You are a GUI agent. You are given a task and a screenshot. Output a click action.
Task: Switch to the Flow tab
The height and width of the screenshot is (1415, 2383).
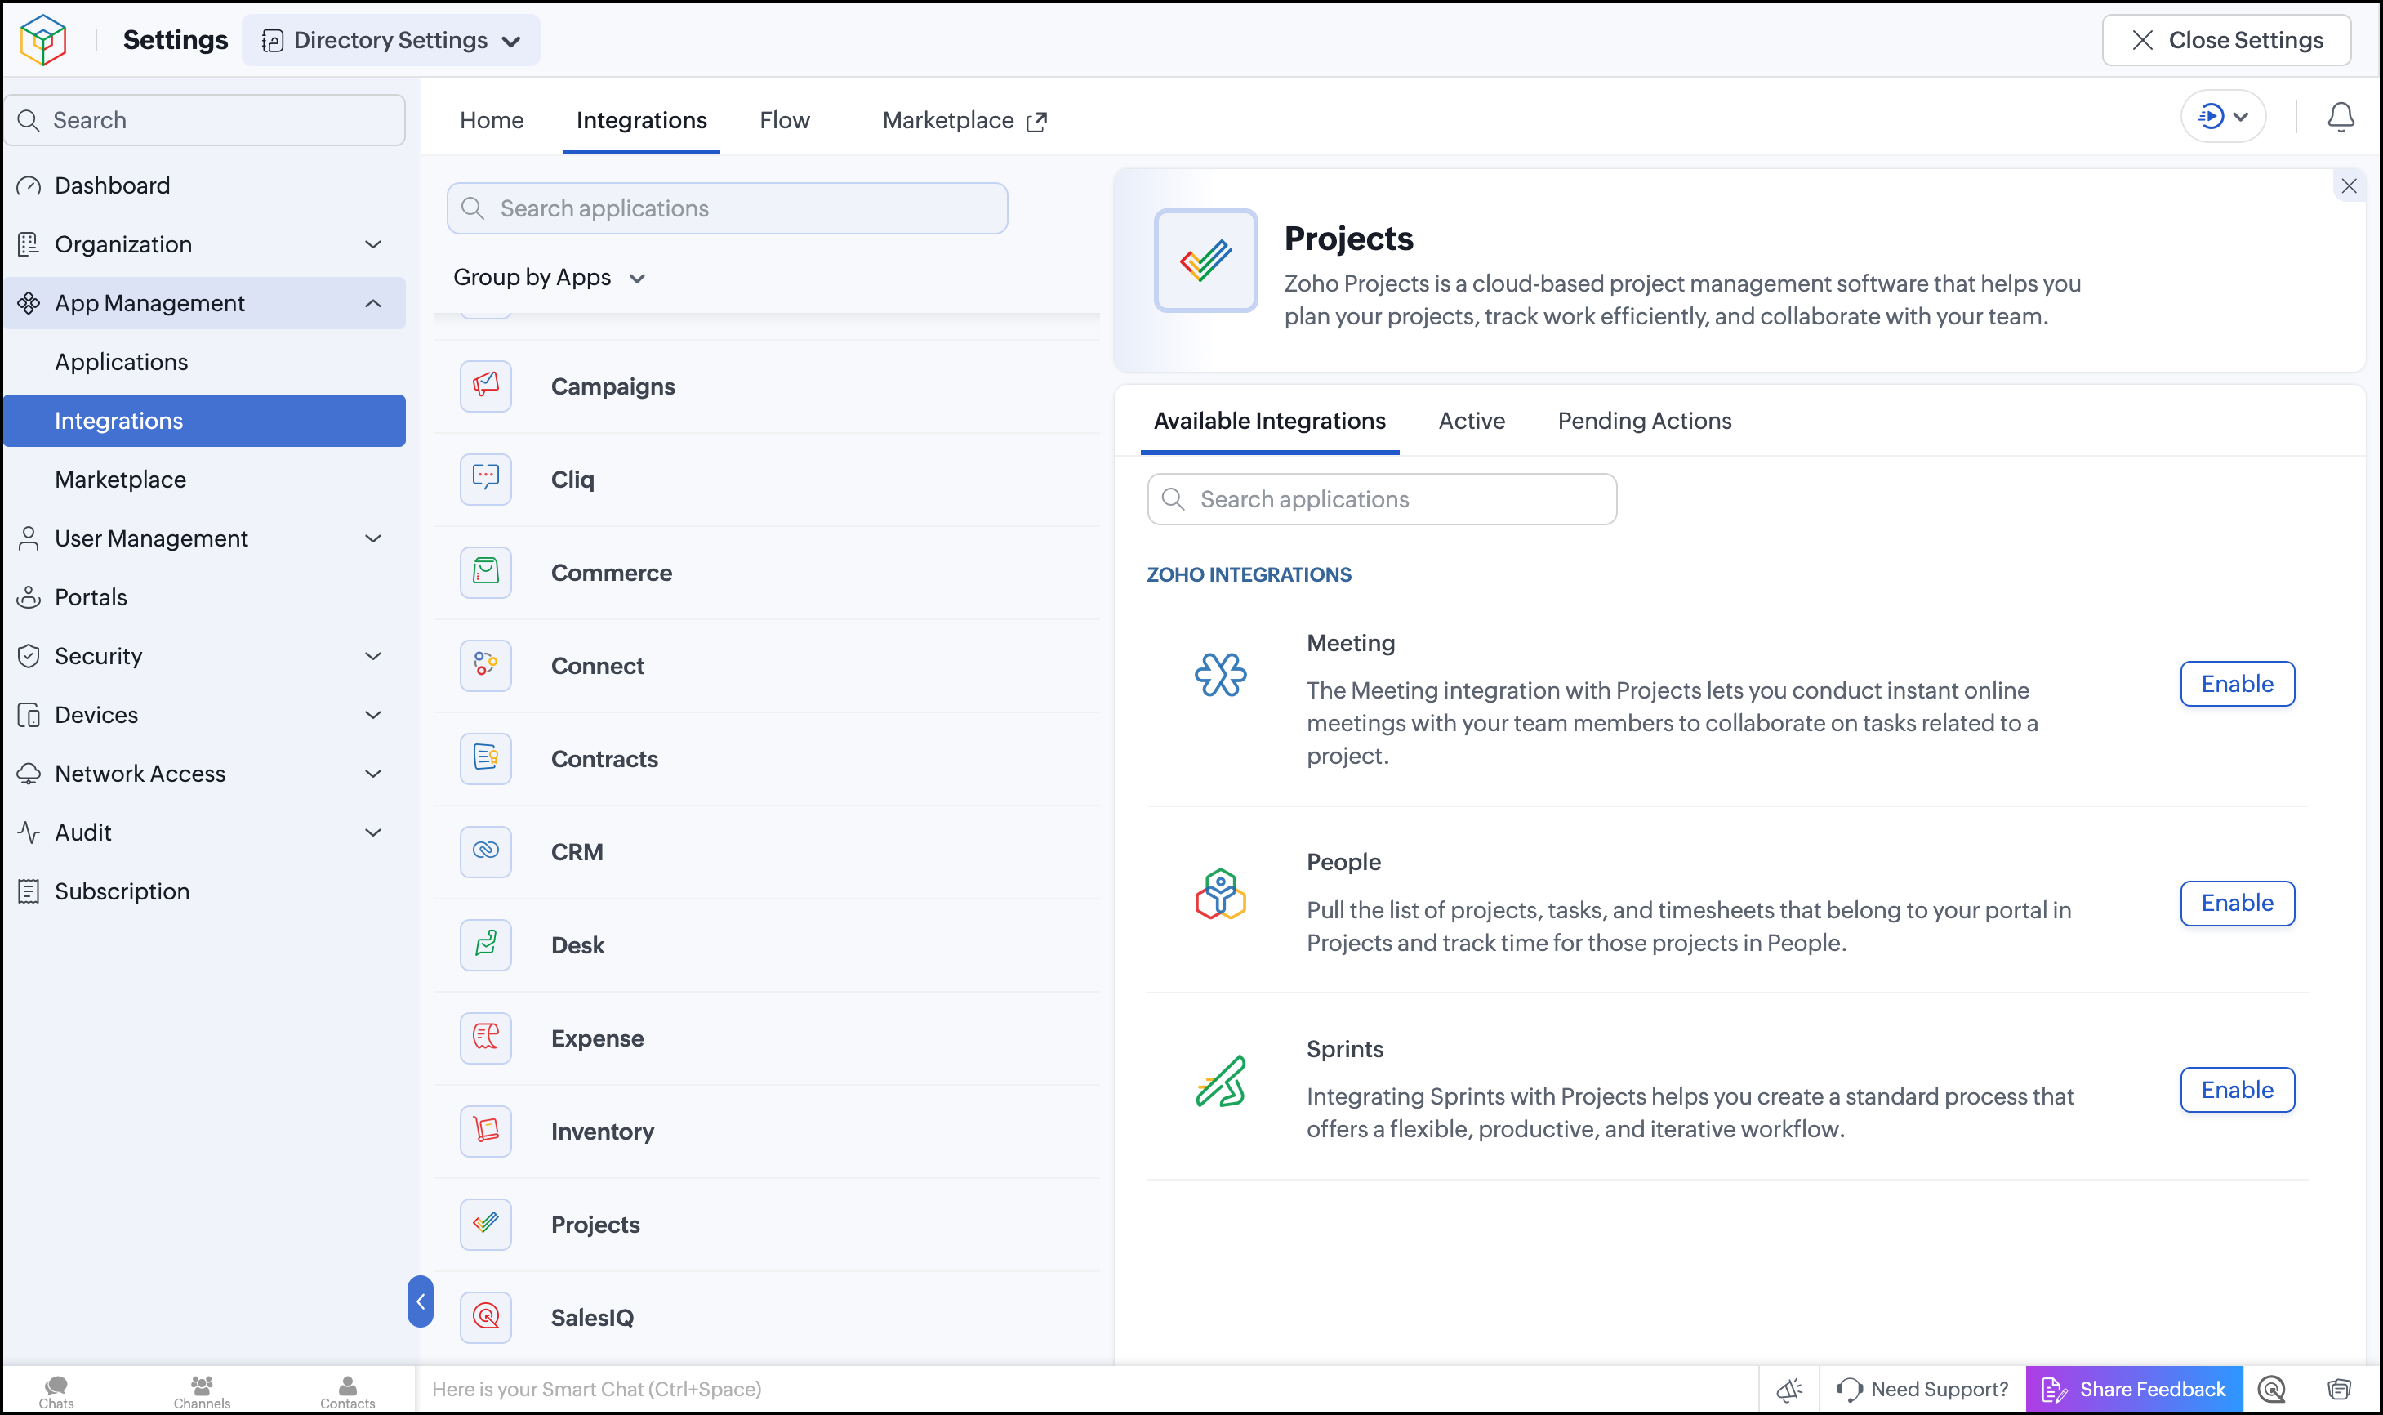(784, 120)
